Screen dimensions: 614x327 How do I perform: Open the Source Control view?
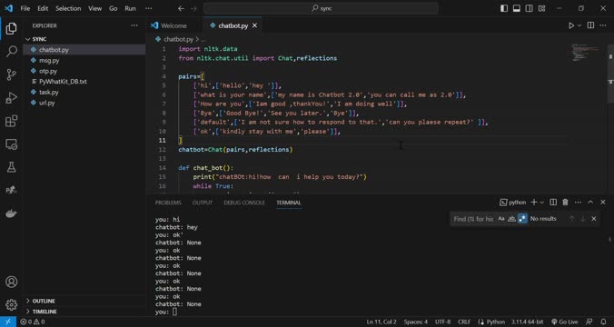pos(12,74)
